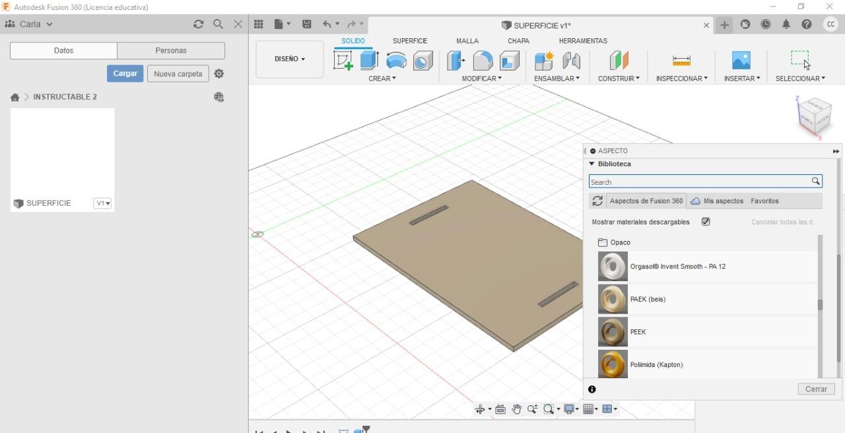Switch to the SUPERFICIE tab
The width and height of the screenshot is (845, 433).
[410, 41]
